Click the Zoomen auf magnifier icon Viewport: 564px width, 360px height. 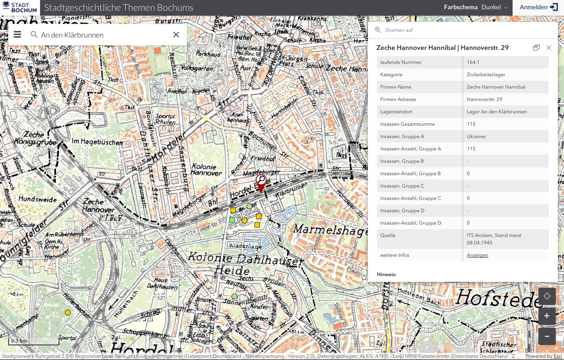(378, 30)
